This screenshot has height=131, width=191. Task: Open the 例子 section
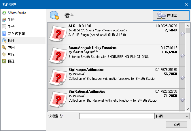(x=23, y=27)
